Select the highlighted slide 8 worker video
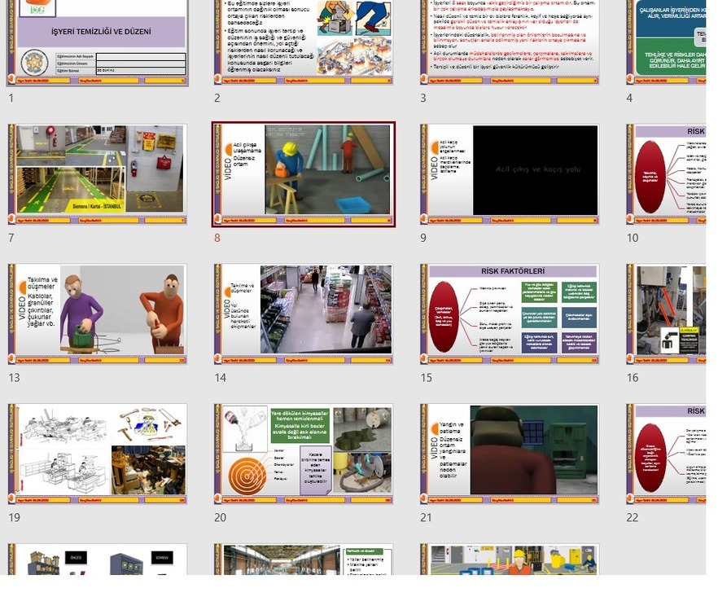 tap(304, 174)
